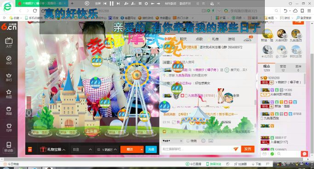Click the browser undo arrow icon
The image size is (314, 169).
285,11
